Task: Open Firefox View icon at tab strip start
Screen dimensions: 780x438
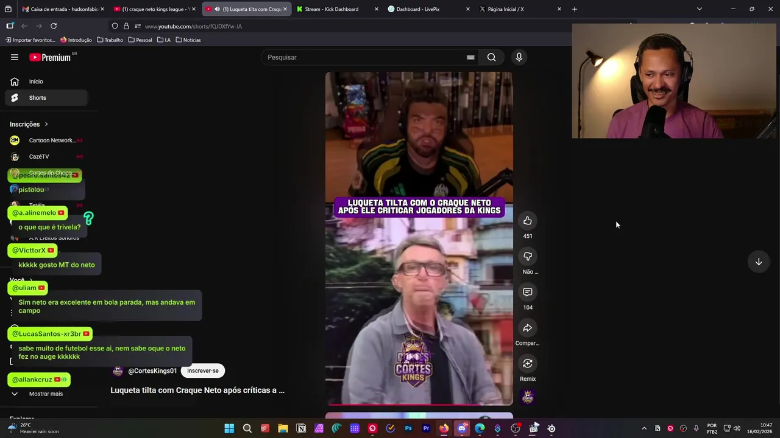Action: pos(9,9)
